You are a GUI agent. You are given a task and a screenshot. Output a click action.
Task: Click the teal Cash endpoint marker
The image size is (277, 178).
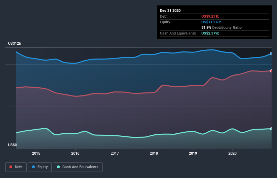pyautogui.click(x=271, y=129)
